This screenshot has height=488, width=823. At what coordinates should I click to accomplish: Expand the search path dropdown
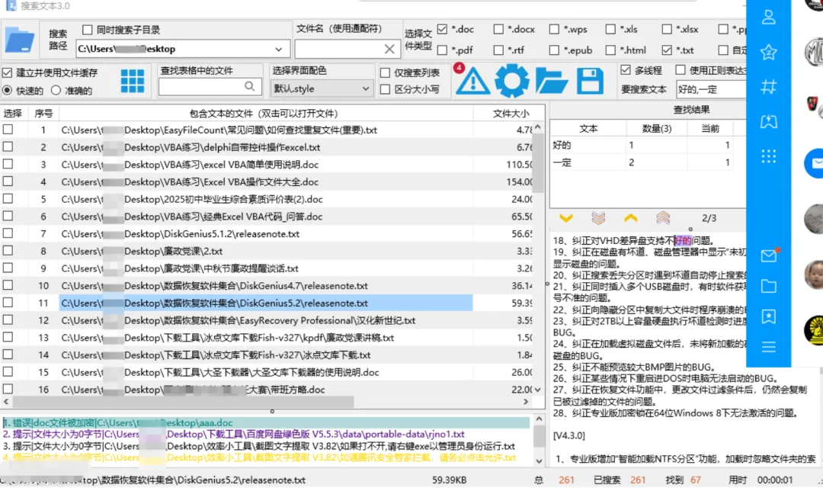(278, 49)
